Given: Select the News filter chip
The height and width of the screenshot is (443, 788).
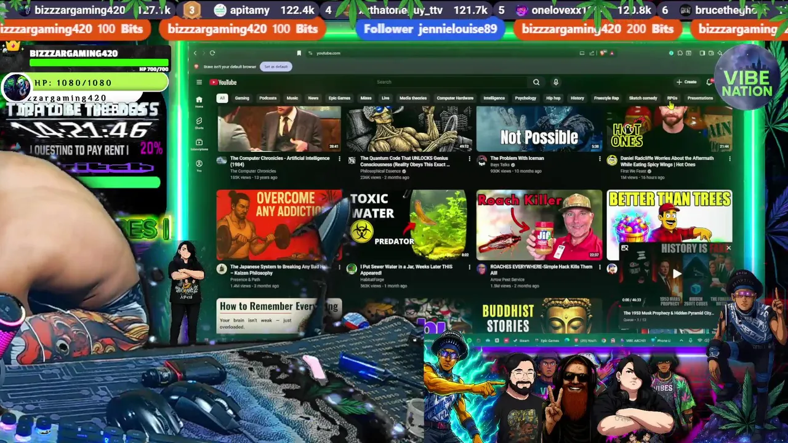Looking at the screenshot, I should pos(313,98).
